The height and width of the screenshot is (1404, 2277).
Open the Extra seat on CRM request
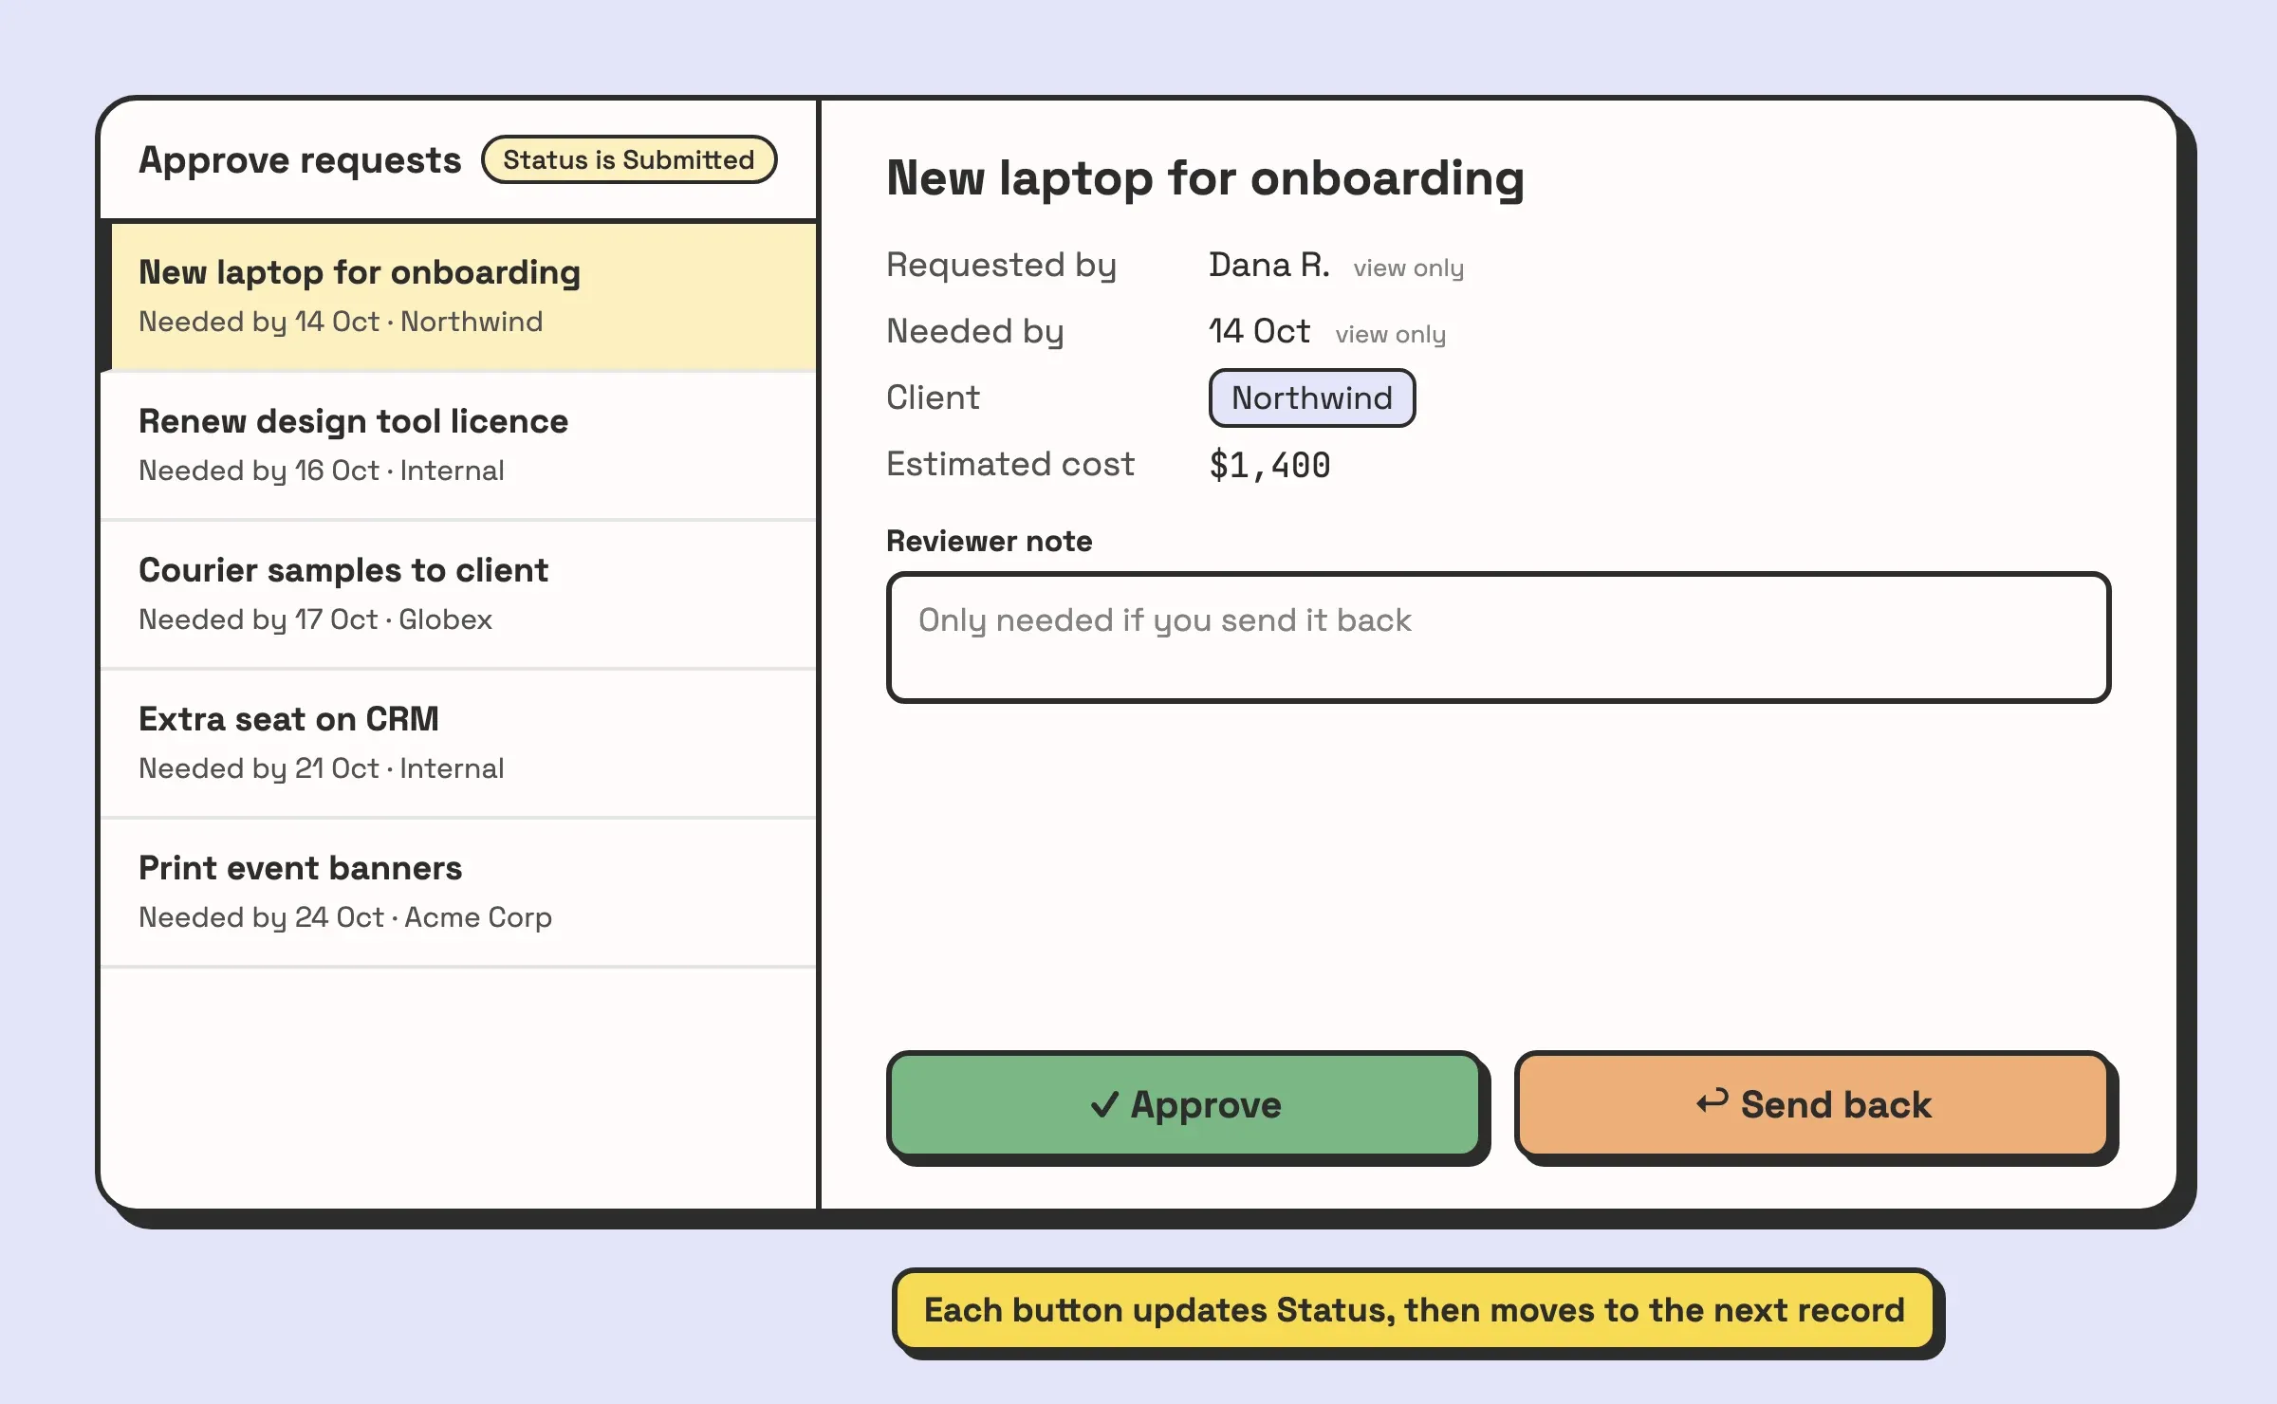pyautogui.click(x=459, y=743)
